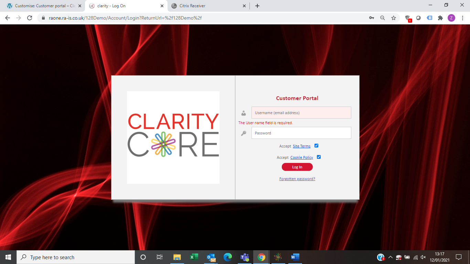The width and height of the screenshot is (470, 264).
Task: Open the Forgotten password link
Action: (297, 179)
